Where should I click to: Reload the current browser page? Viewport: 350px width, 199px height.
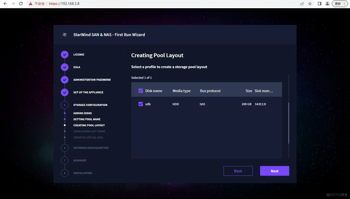click(x=21, y=4)
